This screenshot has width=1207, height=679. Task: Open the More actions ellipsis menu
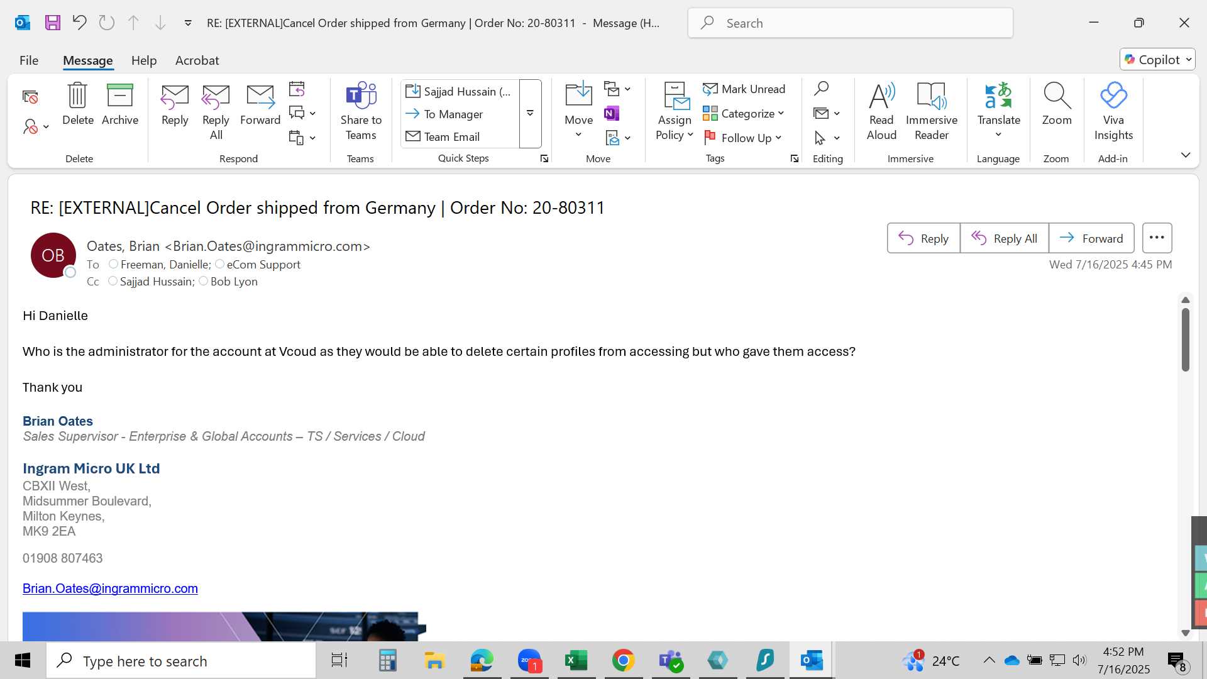pos(1157,238)
